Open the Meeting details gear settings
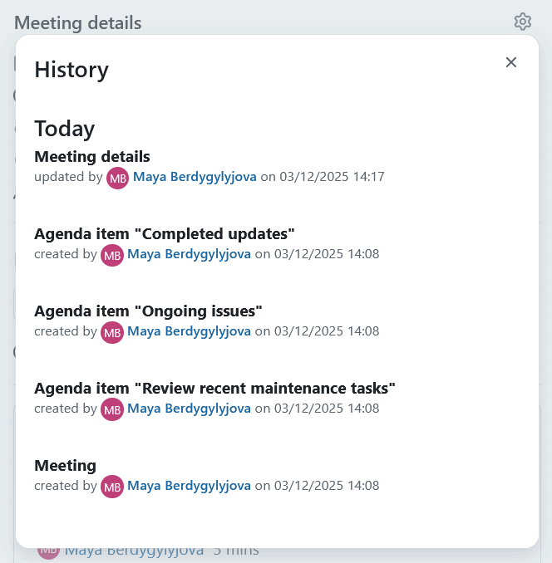This screenshot has width=552, height=563. pos(522,22)
